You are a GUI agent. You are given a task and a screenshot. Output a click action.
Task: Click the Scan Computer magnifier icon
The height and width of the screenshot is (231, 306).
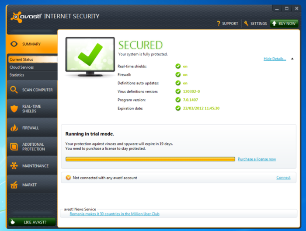[14, 90]
